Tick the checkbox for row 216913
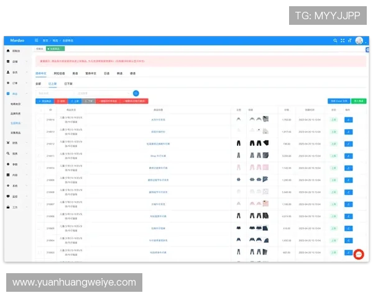This screenshot has height=298, width=373. pos(40,132)
